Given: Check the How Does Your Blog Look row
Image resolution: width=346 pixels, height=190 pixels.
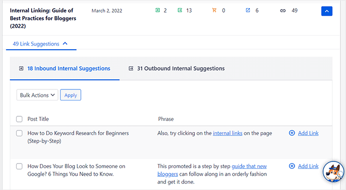Looking at the screenshot, I should click(x=19, y=166).
